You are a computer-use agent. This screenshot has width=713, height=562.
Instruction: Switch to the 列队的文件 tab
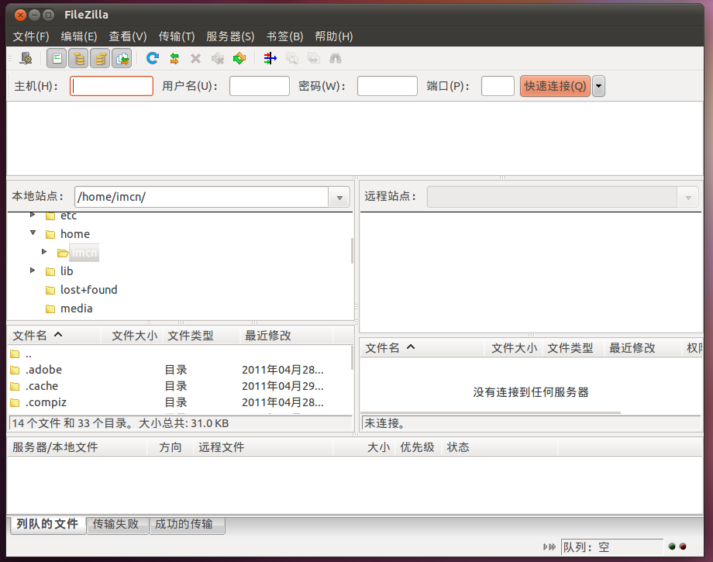click(x=47, y=524)
